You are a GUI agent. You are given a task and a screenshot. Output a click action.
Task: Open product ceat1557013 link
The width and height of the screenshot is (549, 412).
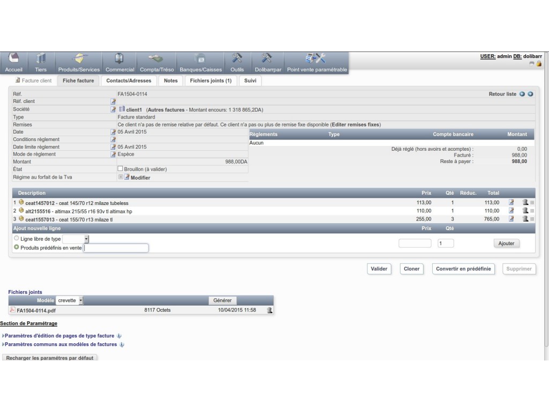[40, 219]
